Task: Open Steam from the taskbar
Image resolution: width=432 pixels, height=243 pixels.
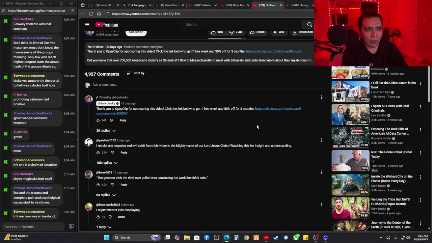Action: click(276, 238)
